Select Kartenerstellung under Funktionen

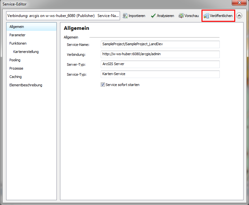[26, 52]
